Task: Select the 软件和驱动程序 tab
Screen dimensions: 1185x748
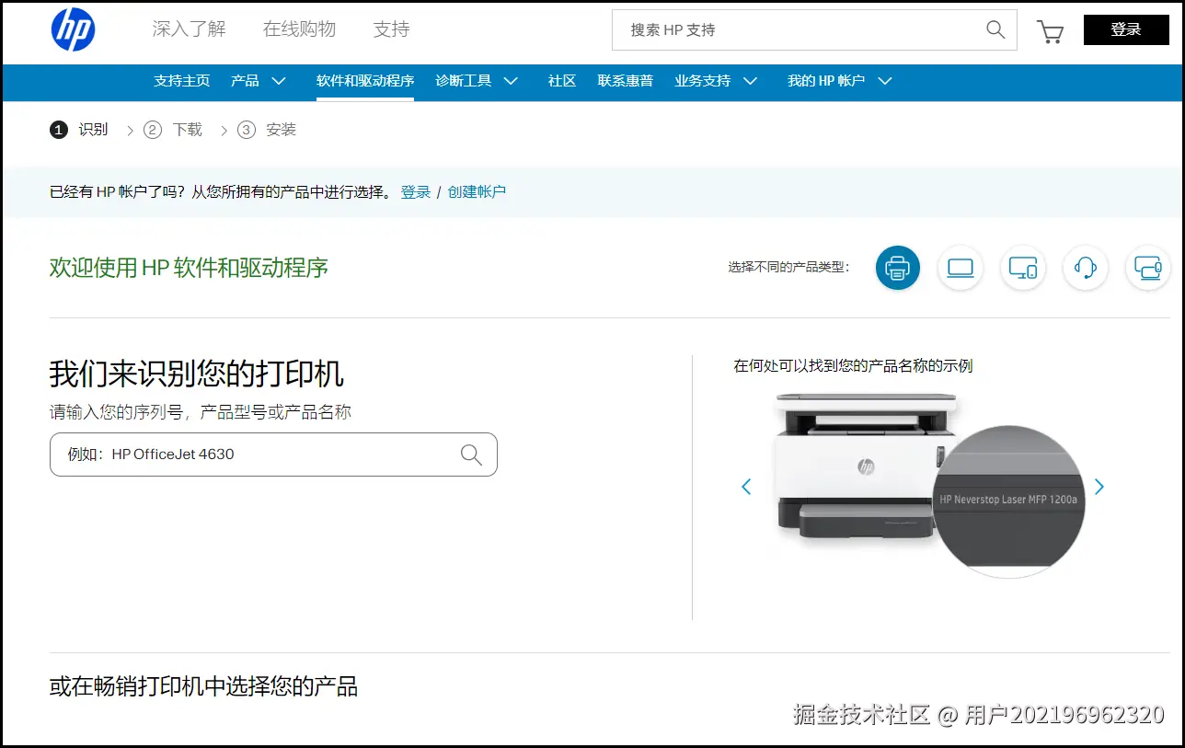Action: click(365, 81)
